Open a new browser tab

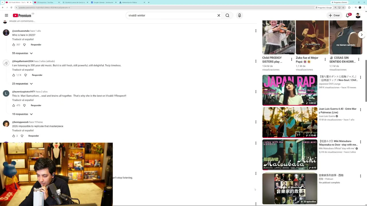[149, 2]
